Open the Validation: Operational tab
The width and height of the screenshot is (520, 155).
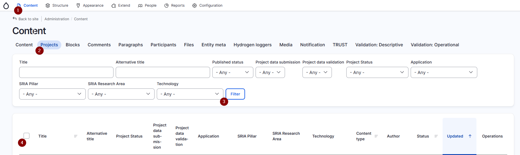pyautogui.click(x=435, y=45)
